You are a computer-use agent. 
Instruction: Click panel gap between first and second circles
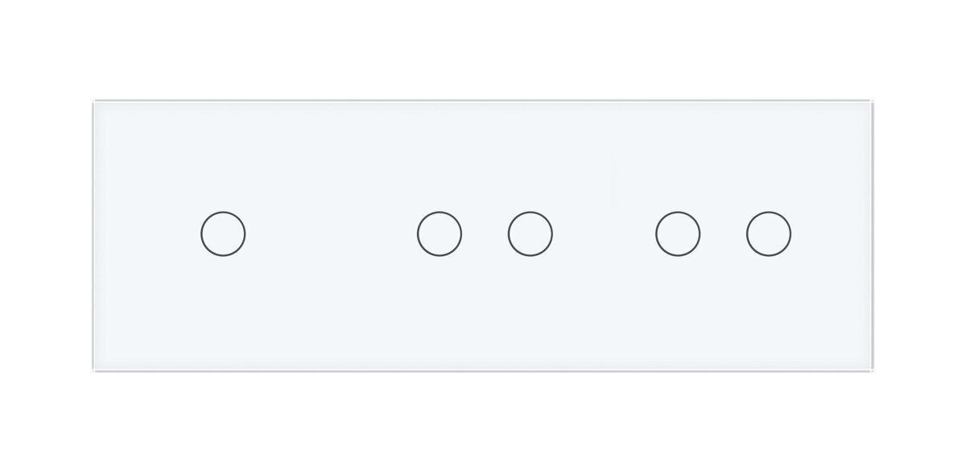331,234
